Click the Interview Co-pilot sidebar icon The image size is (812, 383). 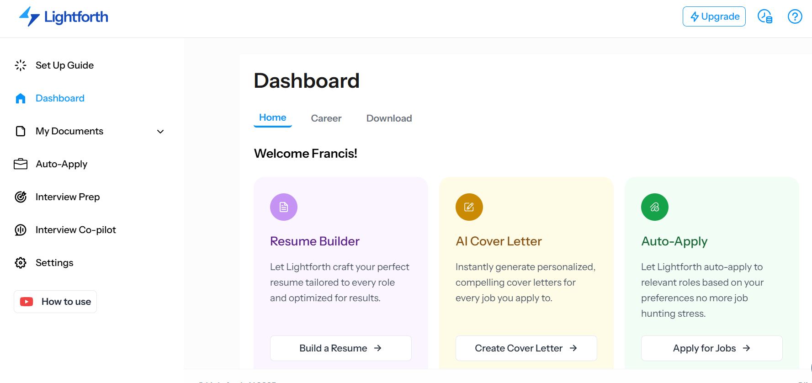point(21,230)
